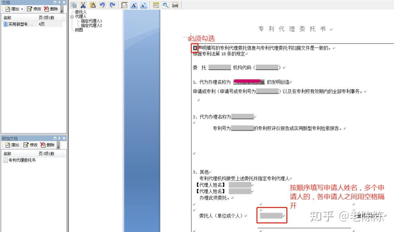394x232 pixels.
Task: Maximize the 文档 panel with its window icon
Action: [55, 3]
